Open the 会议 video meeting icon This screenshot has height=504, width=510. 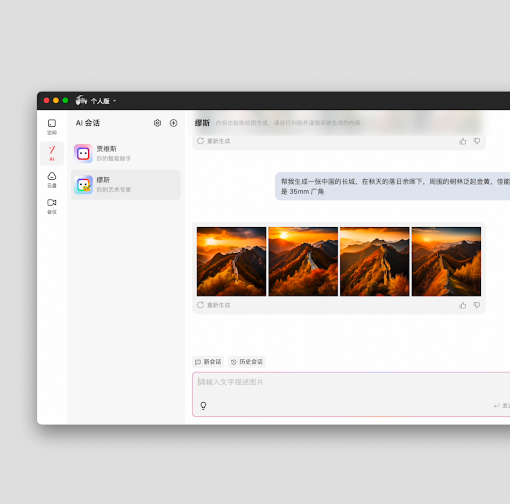click(x=52, y=206)
